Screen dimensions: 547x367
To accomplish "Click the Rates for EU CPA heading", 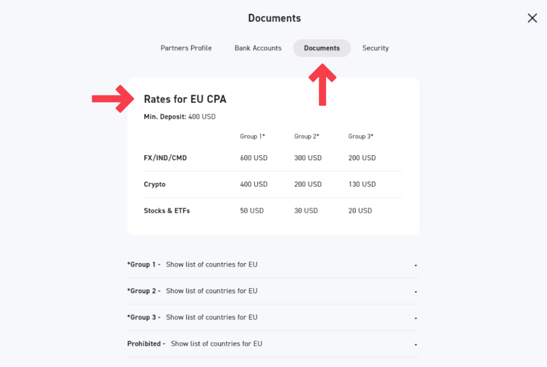I will tap(185, 99).
